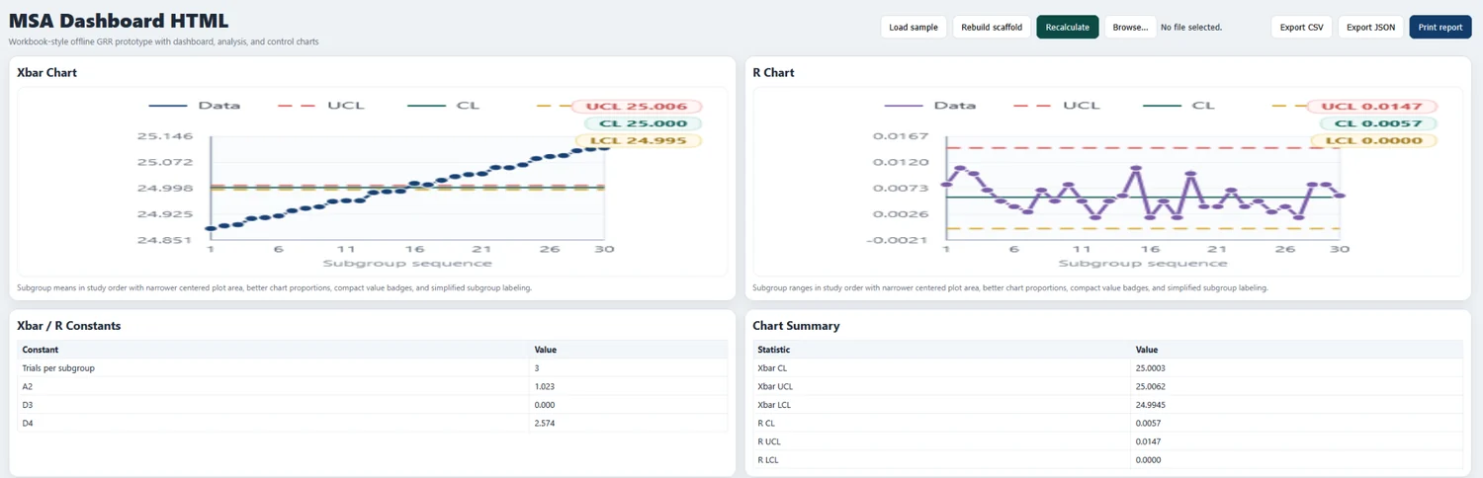Select the D4 constant row
The height and width of the screenshot is (478, 1483).
(x=373, y=424)
